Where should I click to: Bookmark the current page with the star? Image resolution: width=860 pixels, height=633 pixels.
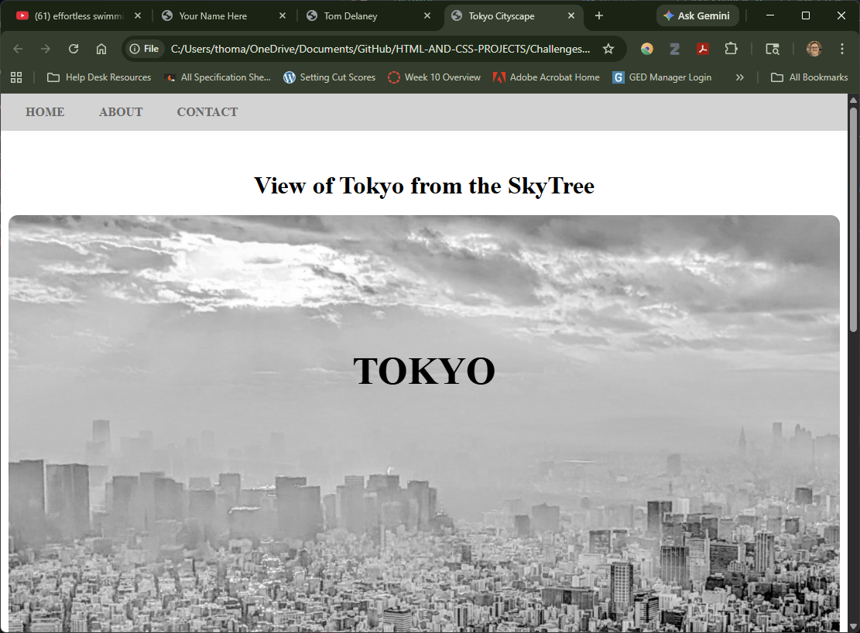point(608,48)
